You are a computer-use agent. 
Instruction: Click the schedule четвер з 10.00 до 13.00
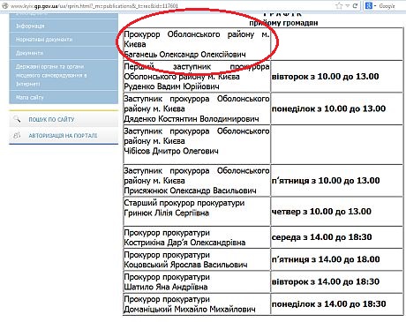click(x=321, y=212)
